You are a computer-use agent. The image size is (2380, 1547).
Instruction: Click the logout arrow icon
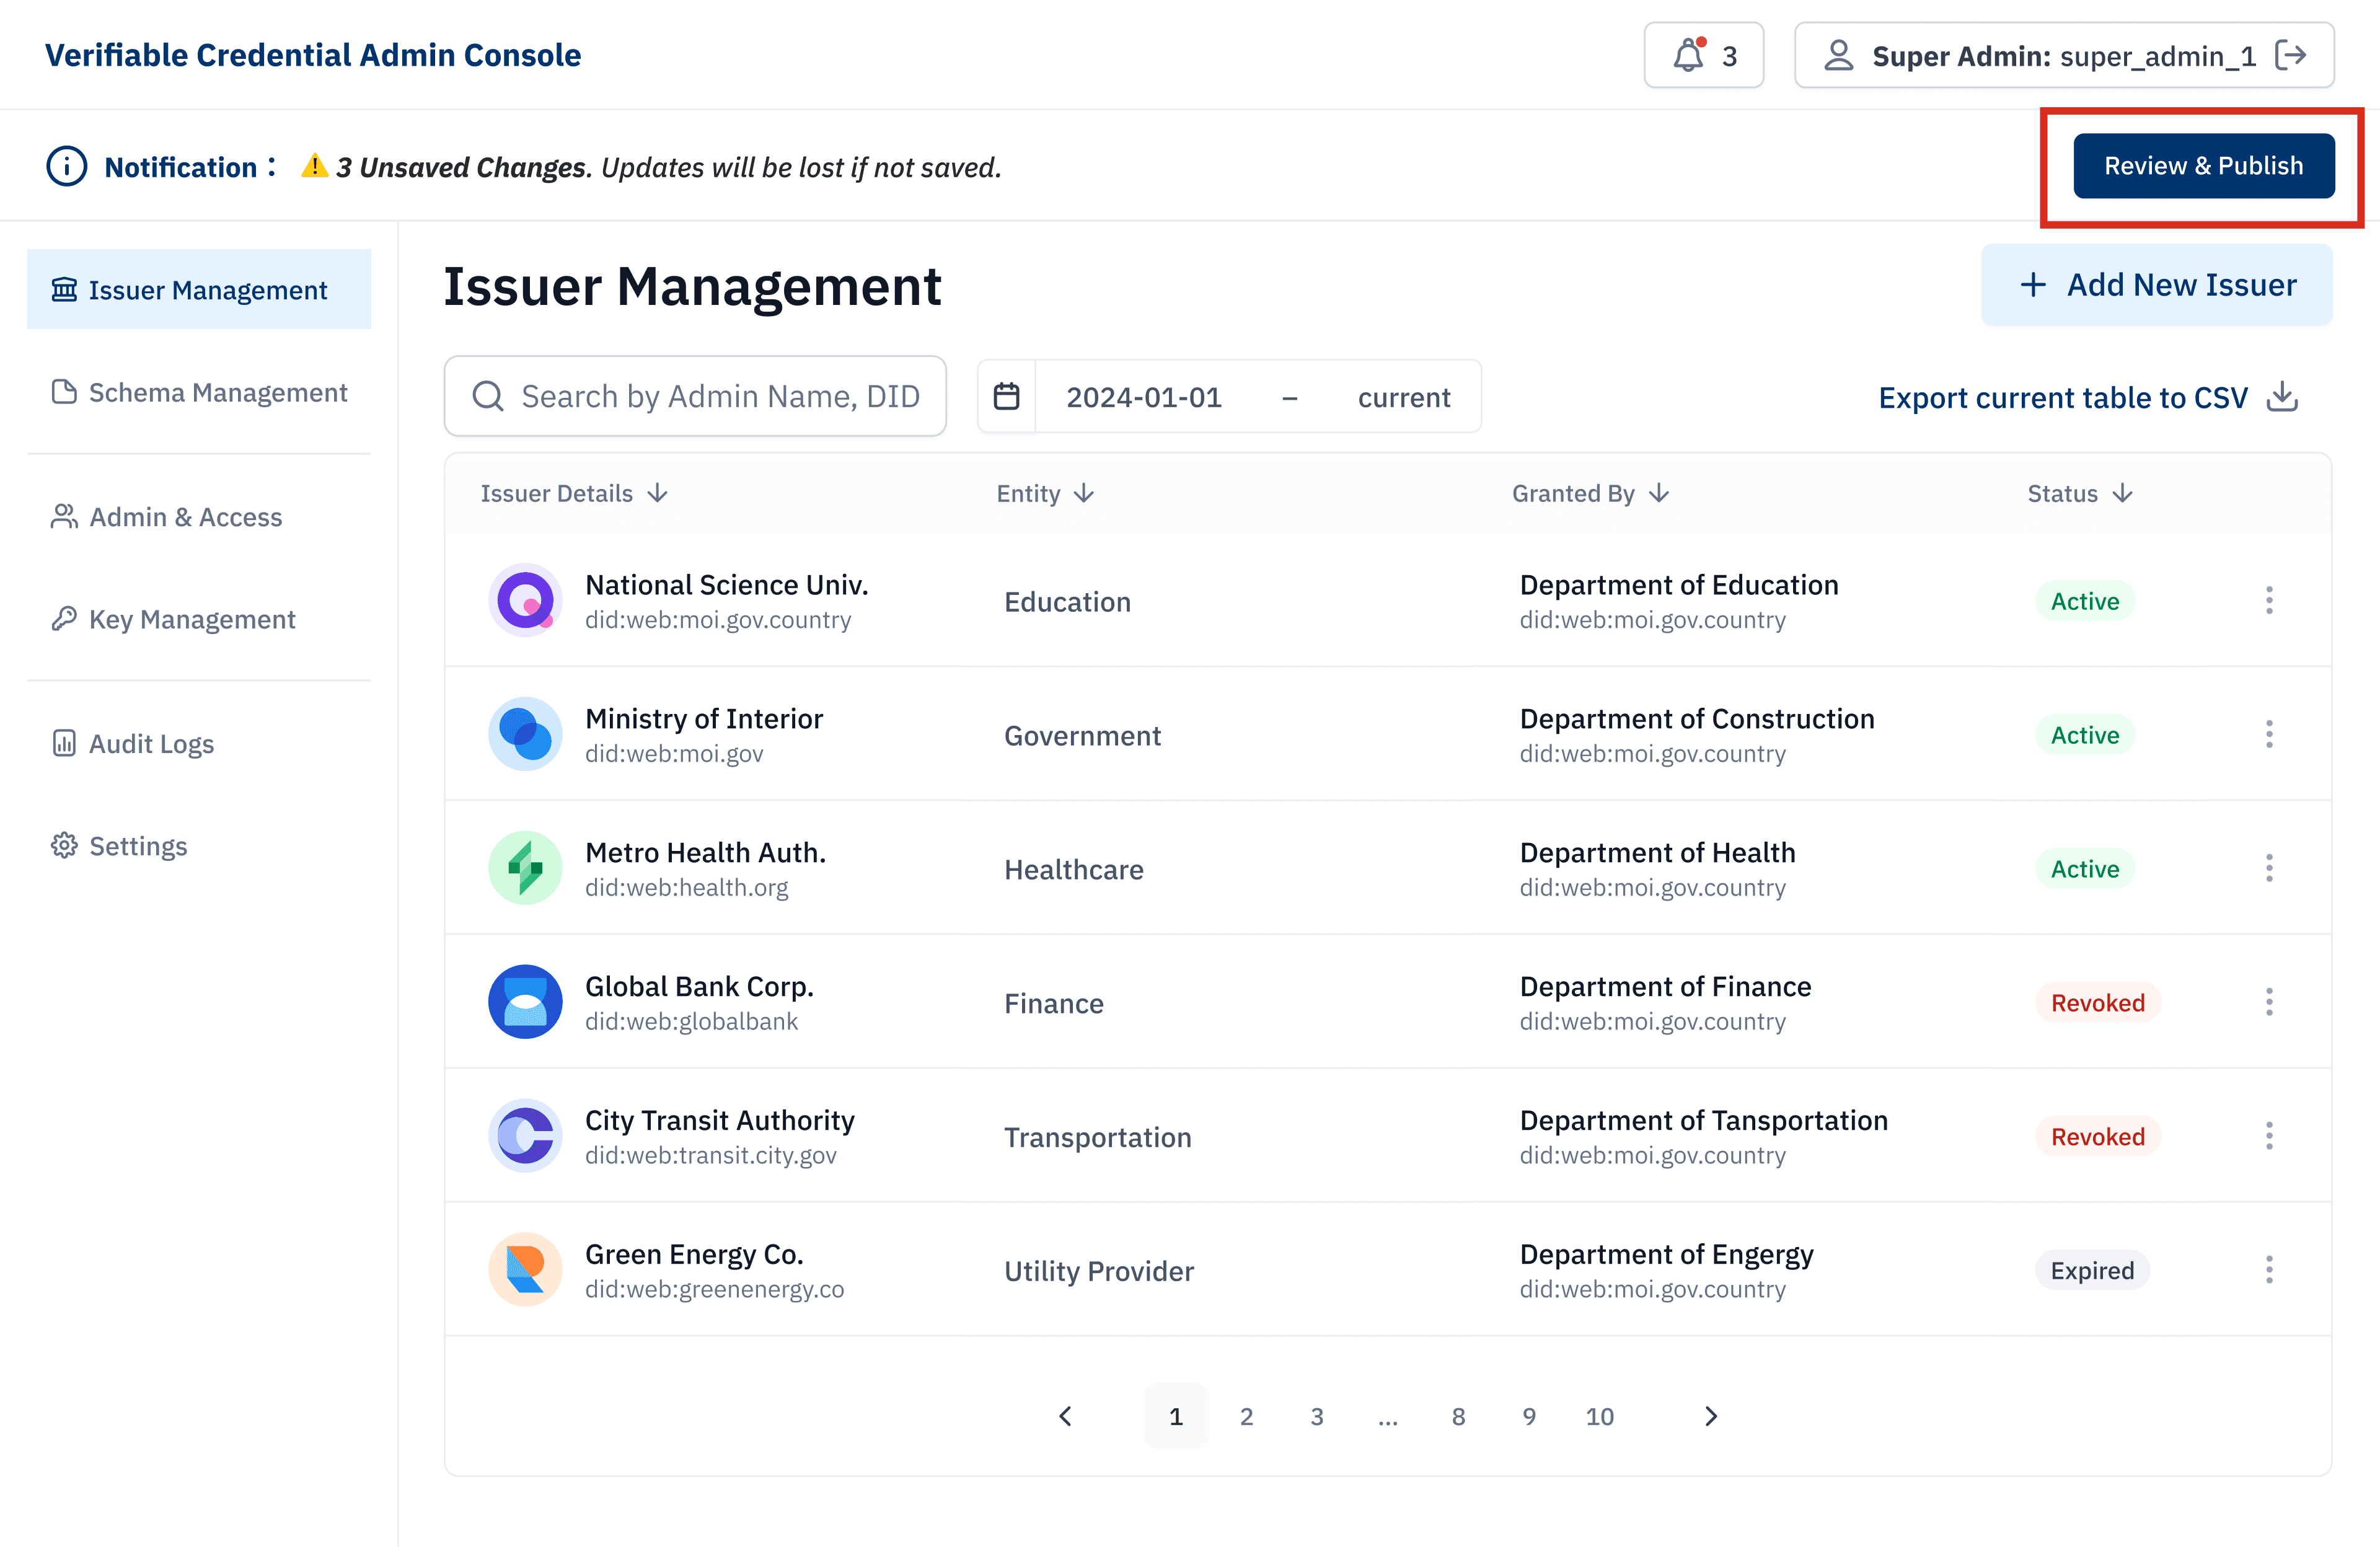click(x=2291, y=56)
